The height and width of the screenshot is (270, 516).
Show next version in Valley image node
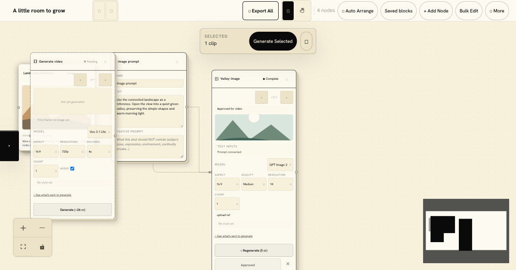coord(287,97)
